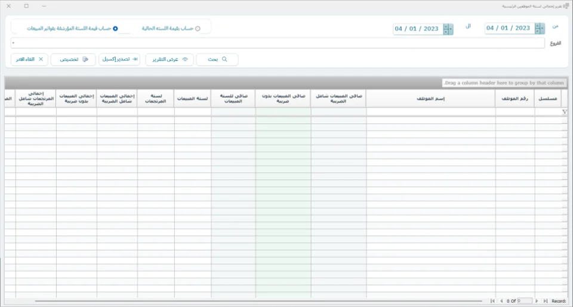This screenshot has width=573, height=307.
Task: Sort by إجمالي المبيعات بدون ضريبة header
Action: coord(76,98)
